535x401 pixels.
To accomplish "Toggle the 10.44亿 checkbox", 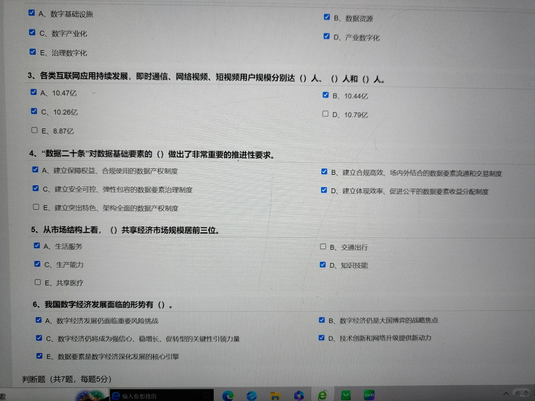I will (x=325, y=95).
